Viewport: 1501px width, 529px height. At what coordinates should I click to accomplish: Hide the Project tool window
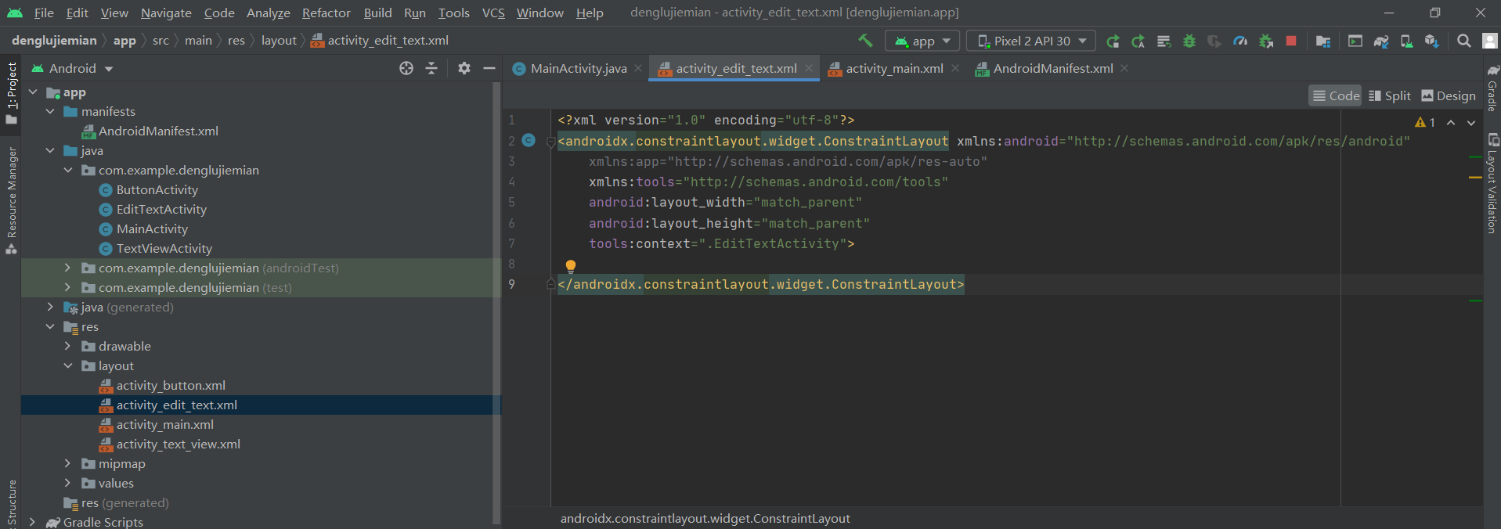(x=489, y=68)
